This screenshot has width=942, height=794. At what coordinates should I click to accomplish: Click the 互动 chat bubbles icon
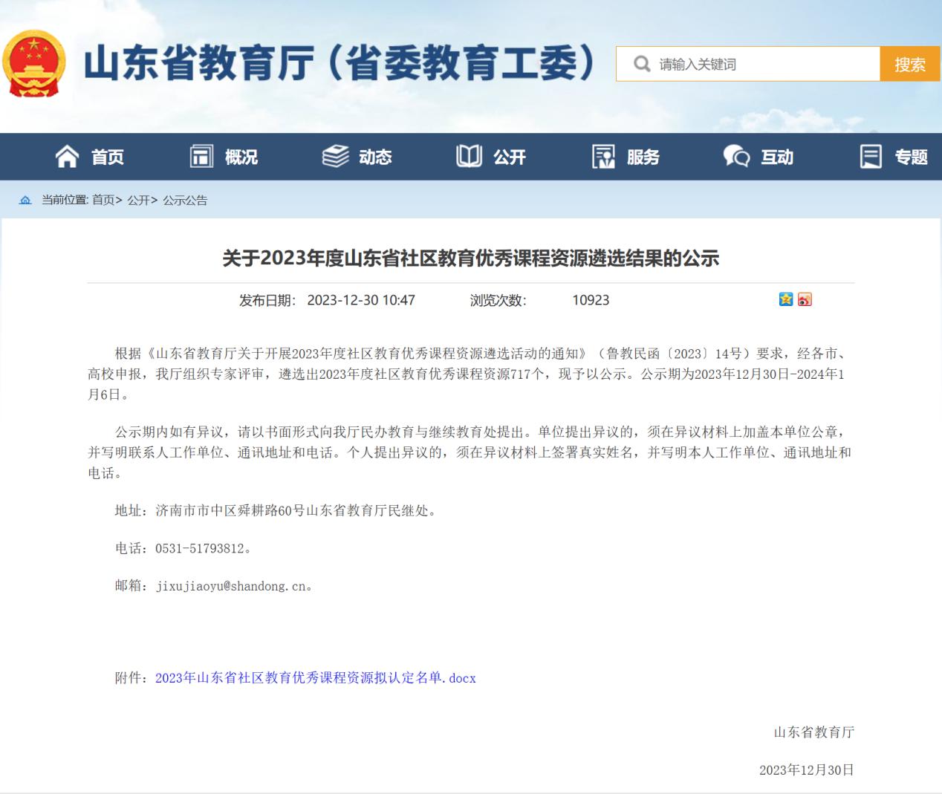click(736, 156)
